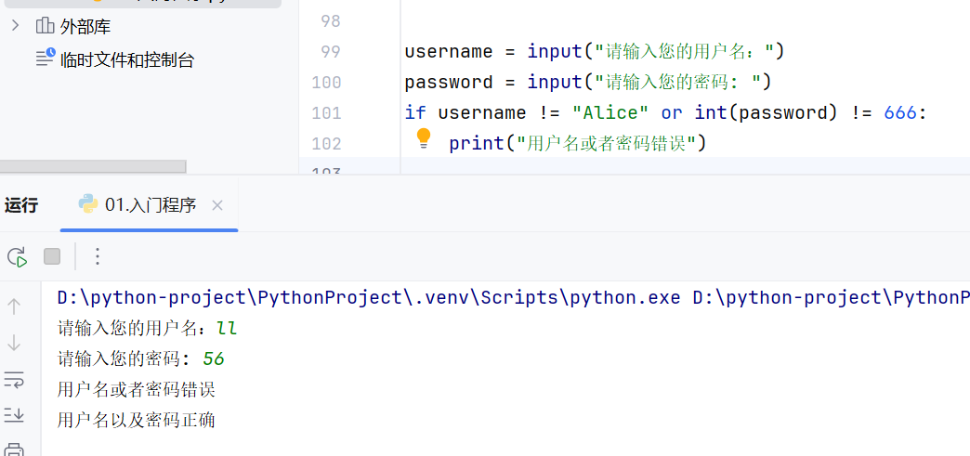Select 临时文件和控制台 in project tree

126,60
